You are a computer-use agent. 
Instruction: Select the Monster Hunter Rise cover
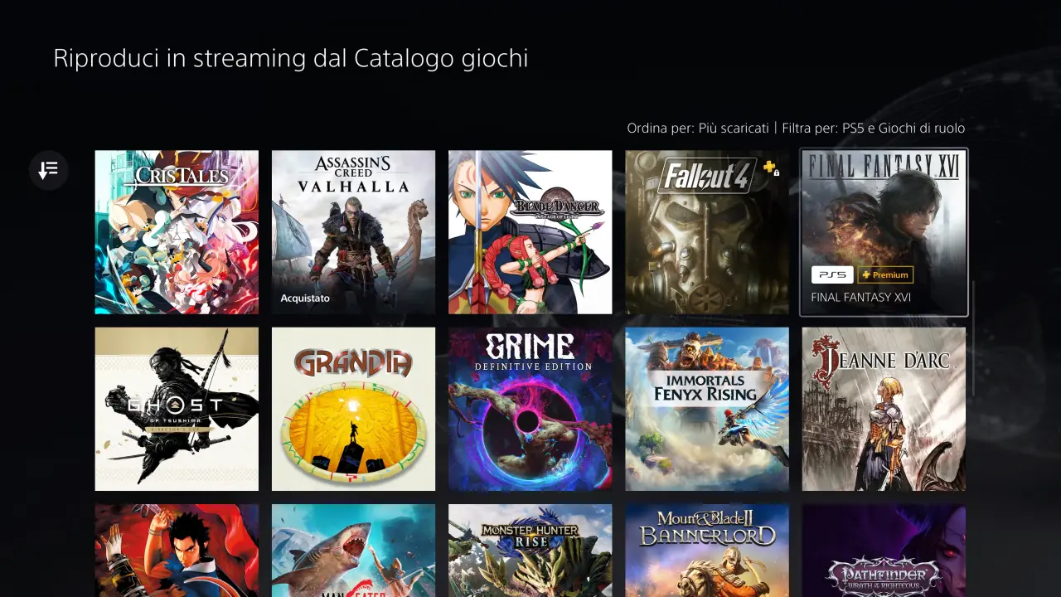pyautogui.click(x=530, y=551)
